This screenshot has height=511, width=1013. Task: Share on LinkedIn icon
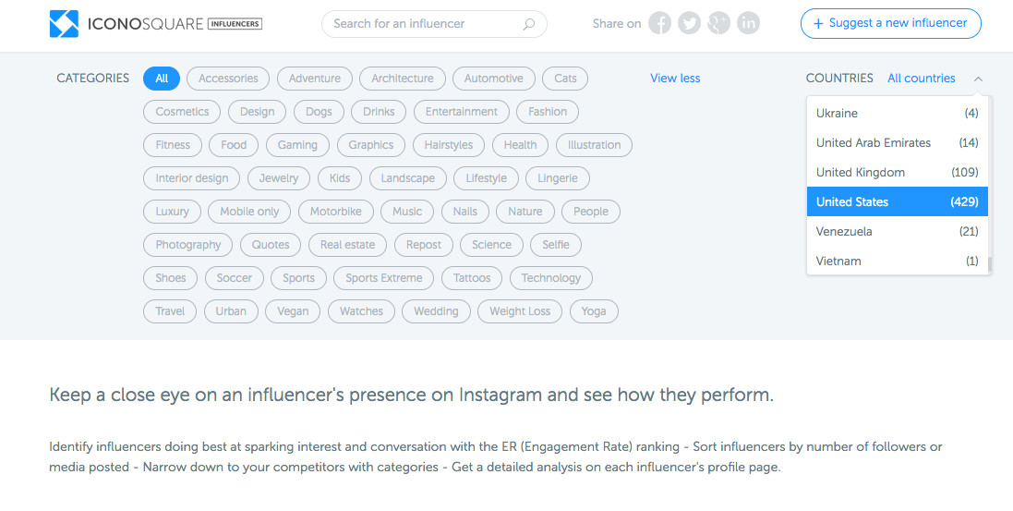tap(749, 23)
